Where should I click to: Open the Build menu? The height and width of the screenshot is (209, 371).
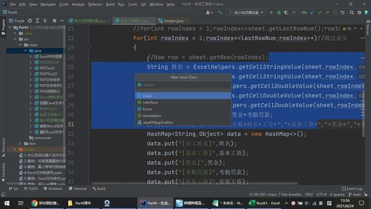point(110,4)
